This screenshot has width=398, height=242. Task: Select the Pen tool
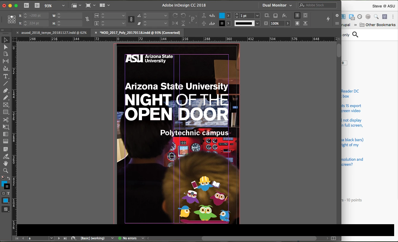pos(6,90)
